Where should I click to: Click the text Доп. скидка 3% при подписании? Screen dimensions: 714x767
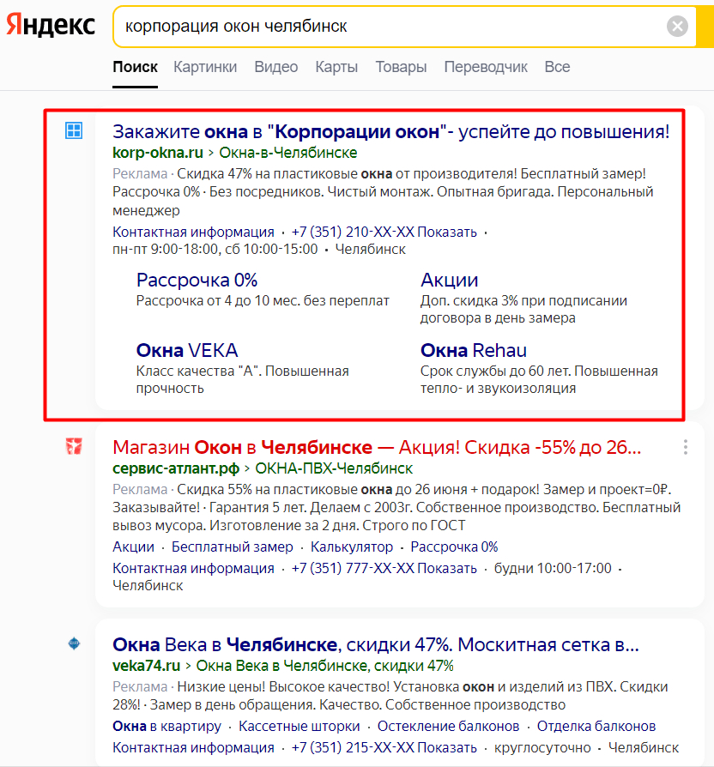click(x=523, y=301)
